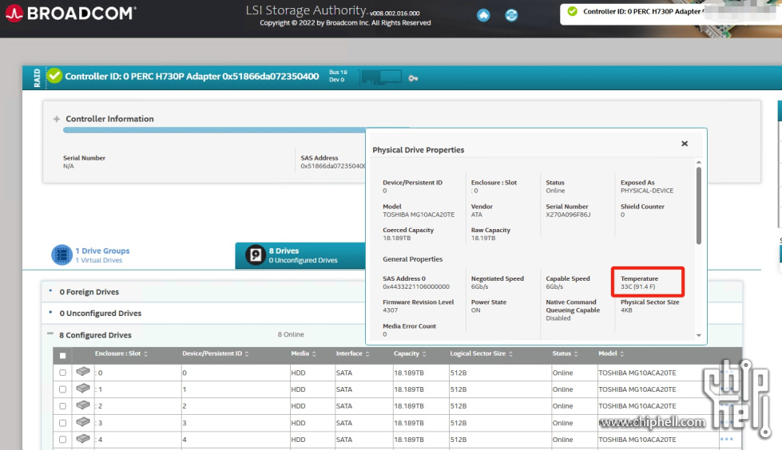Expand the 0 Unconfigured Drives section
The width and height of the screenshot is (782, 450).
point(50,312)
